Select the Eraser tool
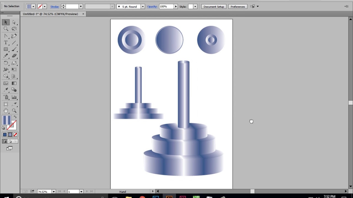353x198 pixels. click(14, 56)
